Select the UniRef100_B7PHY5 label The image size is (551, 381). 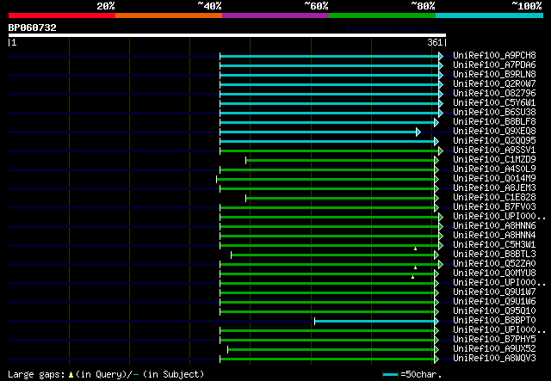tap(494, 339)
